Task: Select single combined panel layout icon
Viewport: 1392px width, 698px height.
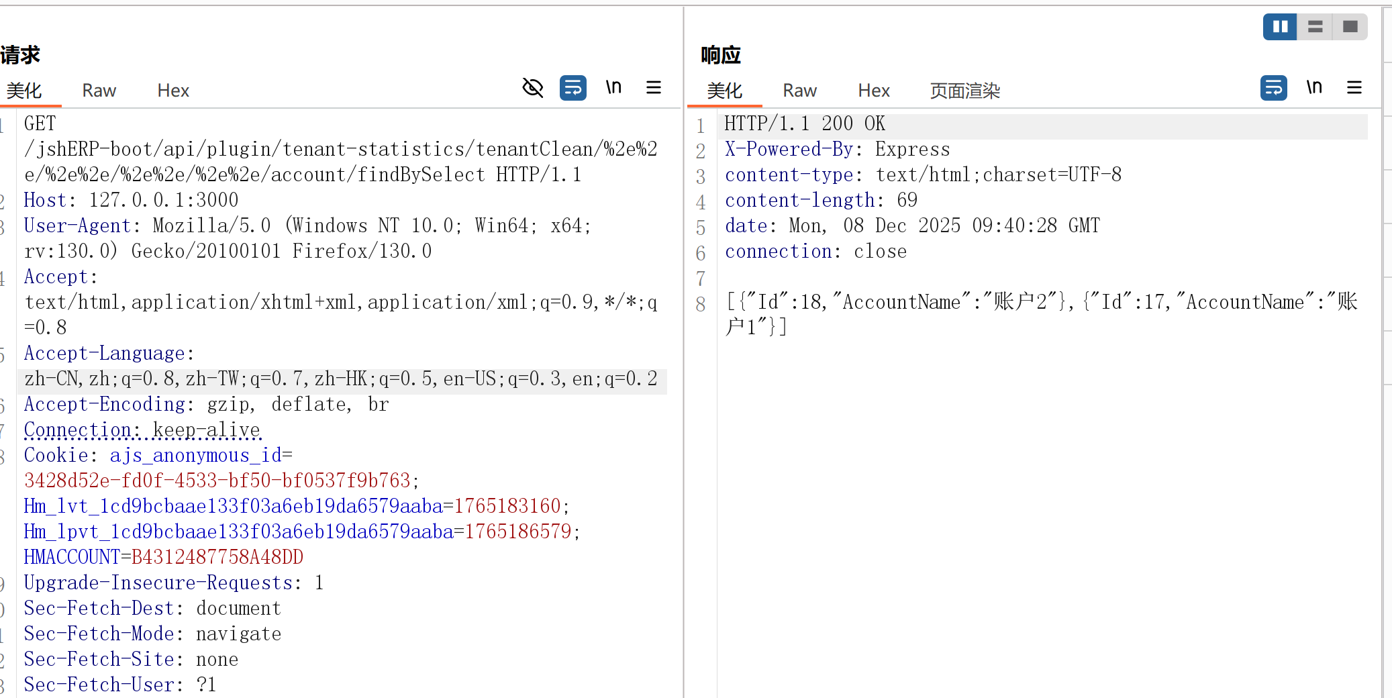Action: 1350,27
